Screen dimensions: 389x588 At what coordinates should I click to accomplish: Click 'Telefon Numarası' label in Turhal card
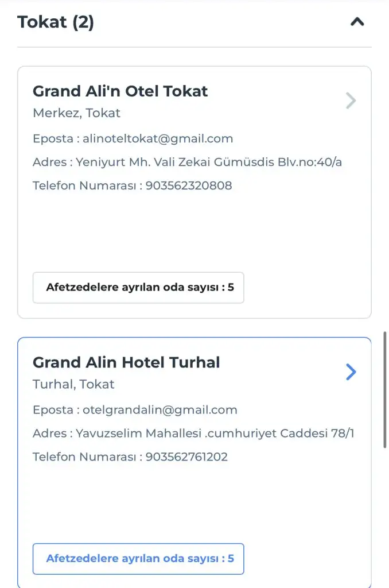[x=85, y=457]
